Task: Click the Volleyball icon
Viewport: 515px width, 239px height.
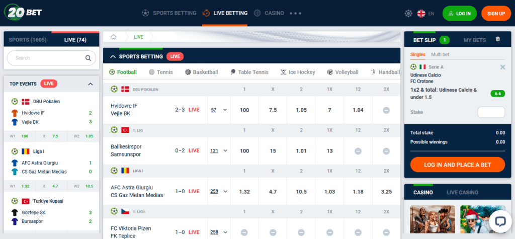Action: coord(330,72)
